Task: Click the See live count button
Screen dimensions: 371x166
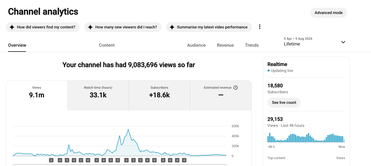Action: click(x=284, y=103)
